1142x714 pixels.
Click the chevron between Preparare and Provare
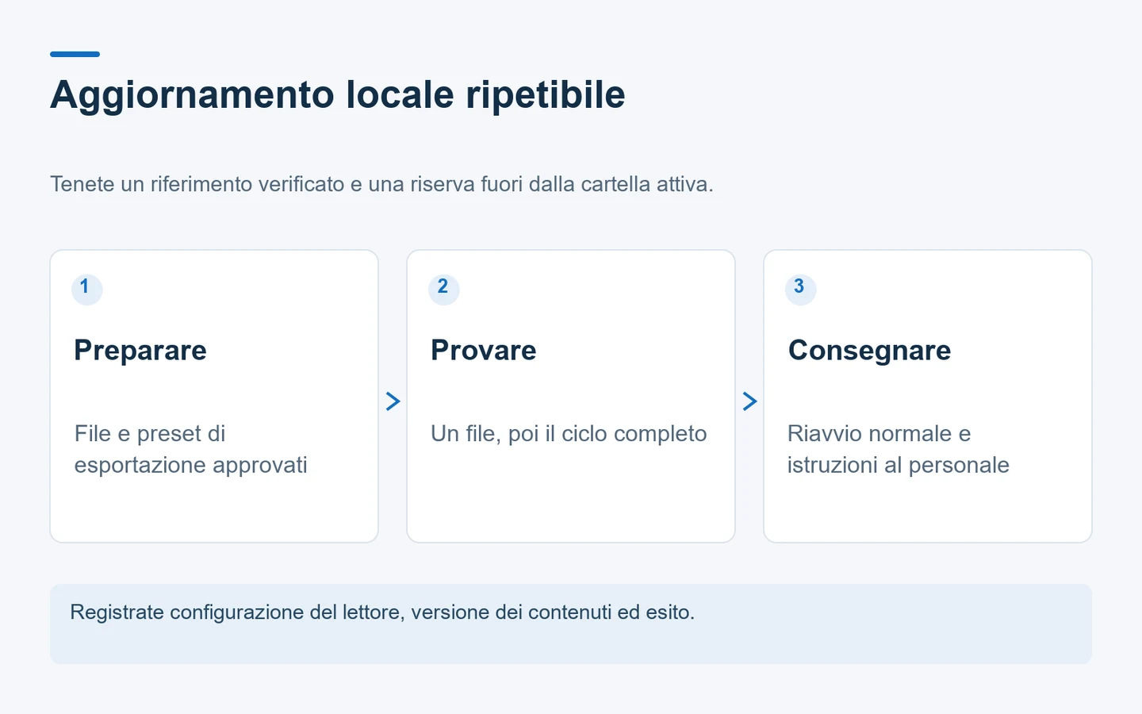(x=393, y=401)
